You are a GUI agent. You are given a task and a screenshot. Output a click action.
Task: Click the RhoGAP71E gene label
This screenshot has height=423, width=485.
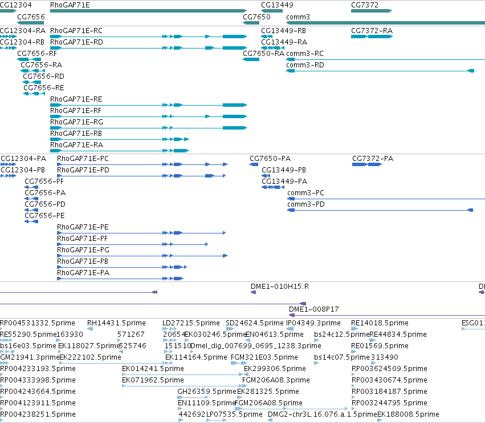[70, 5]
